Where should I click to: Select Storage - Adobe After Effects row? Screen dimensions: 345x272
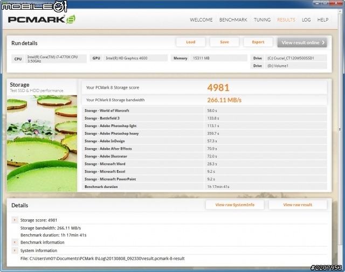[204, 149]
